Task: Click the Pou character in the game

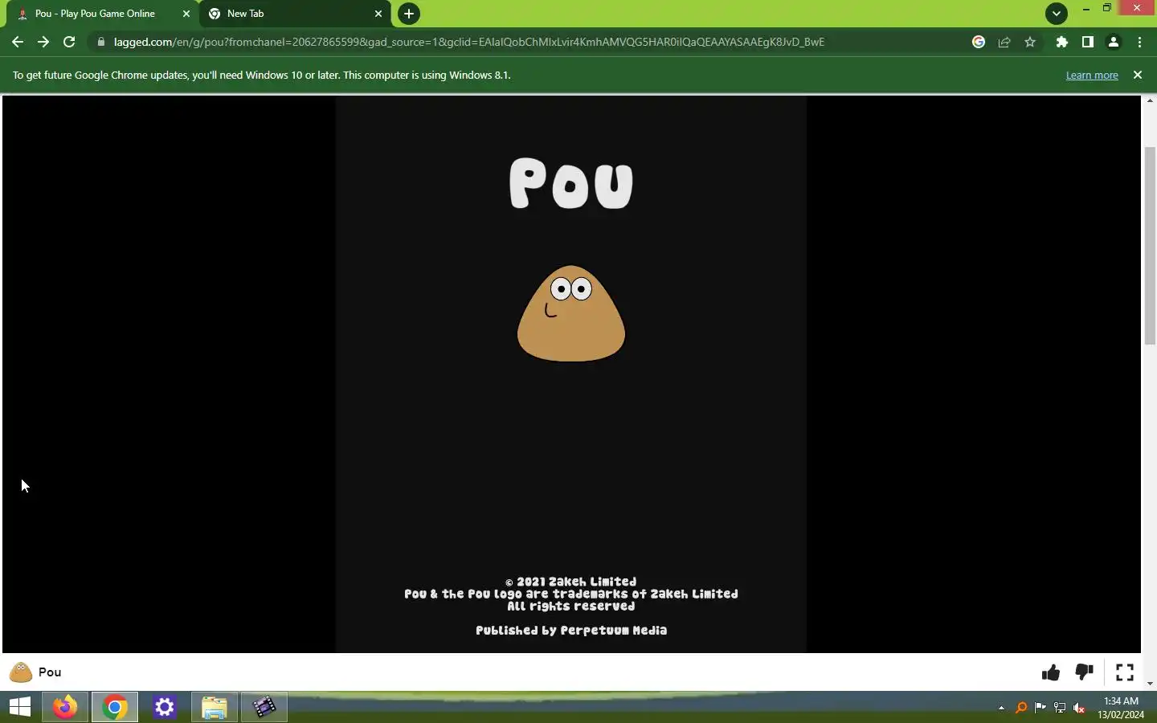Action: tap(571, 313)
